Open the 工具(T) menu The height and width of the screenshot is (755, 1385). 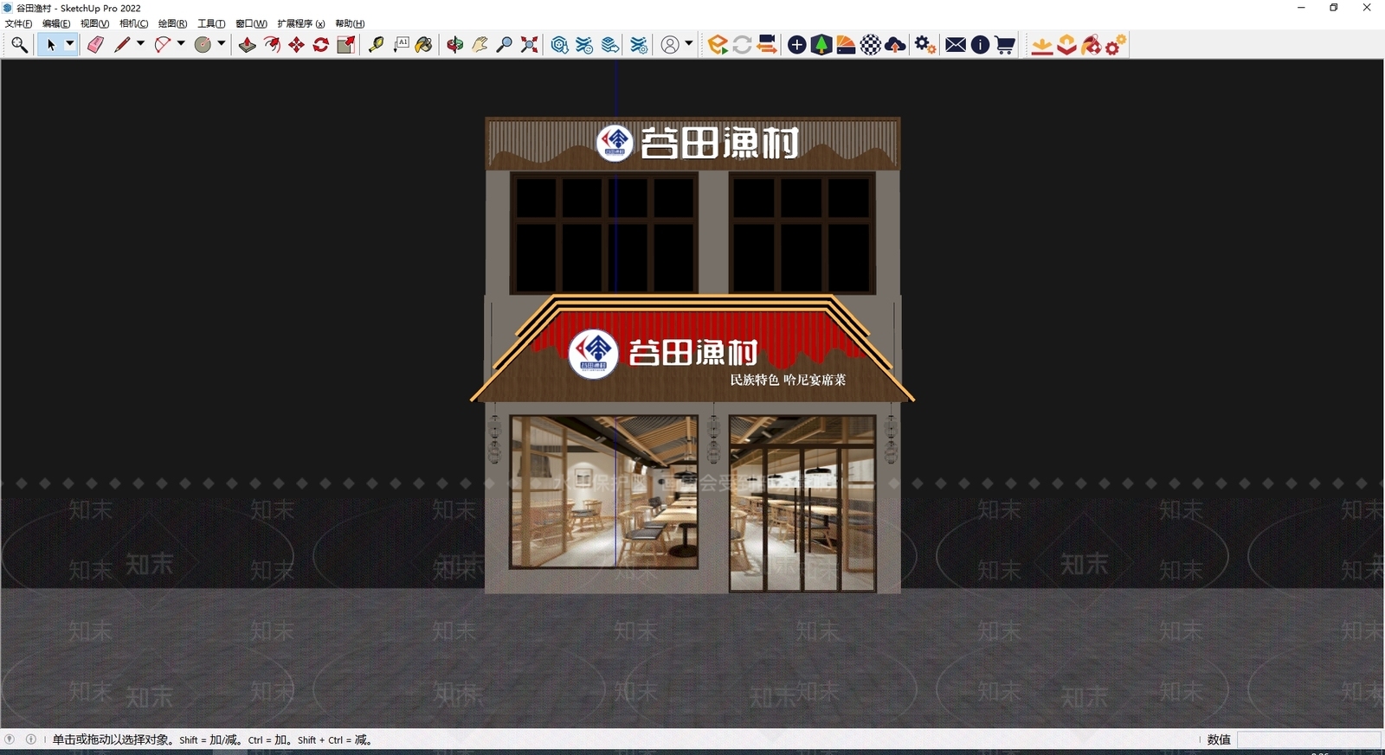point(211,23)
